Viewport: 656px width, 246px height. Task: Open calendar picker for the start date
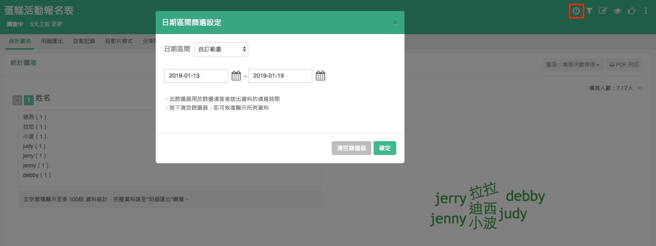(x=236, y=76)
